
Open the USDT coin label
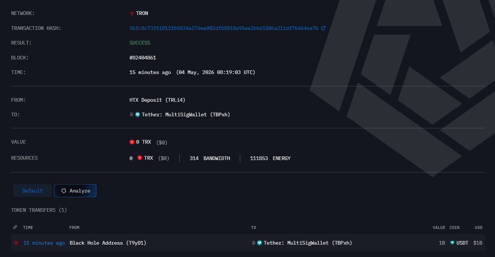462,243
